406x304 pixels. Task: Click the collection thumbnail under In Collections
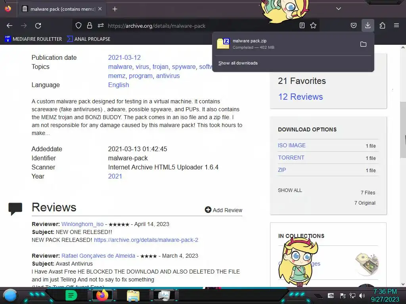367,264
